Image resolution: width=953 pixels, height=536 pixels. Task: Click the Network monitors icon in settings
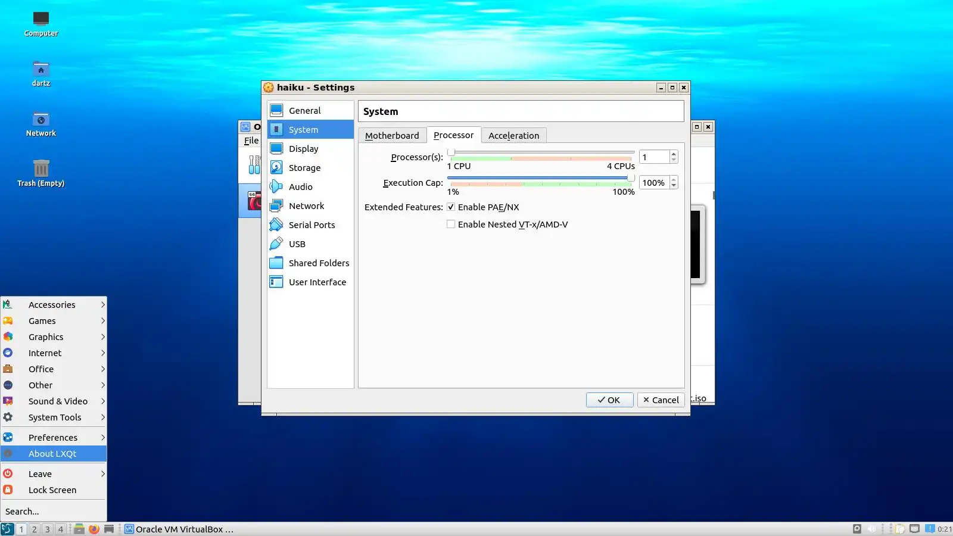pos(276,205)
